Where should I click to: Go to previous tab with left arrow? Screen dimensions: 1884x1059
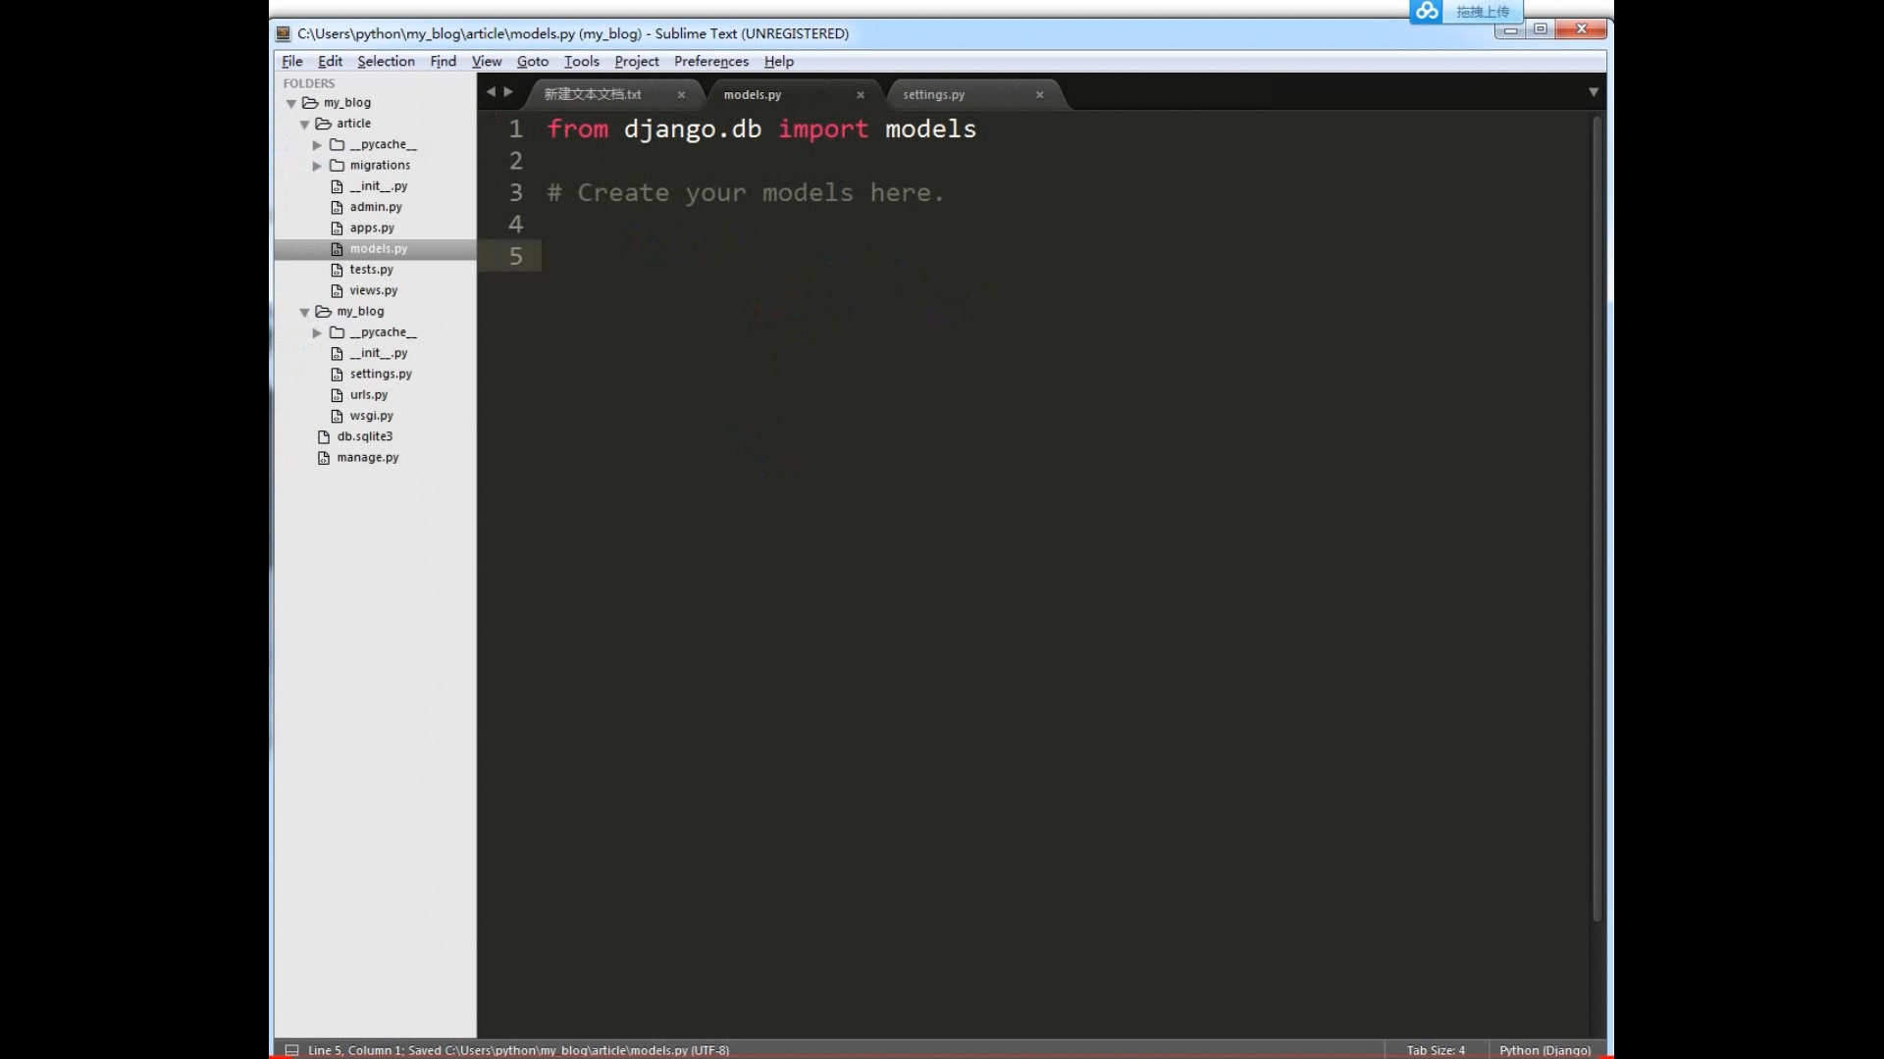pos(491,92)
